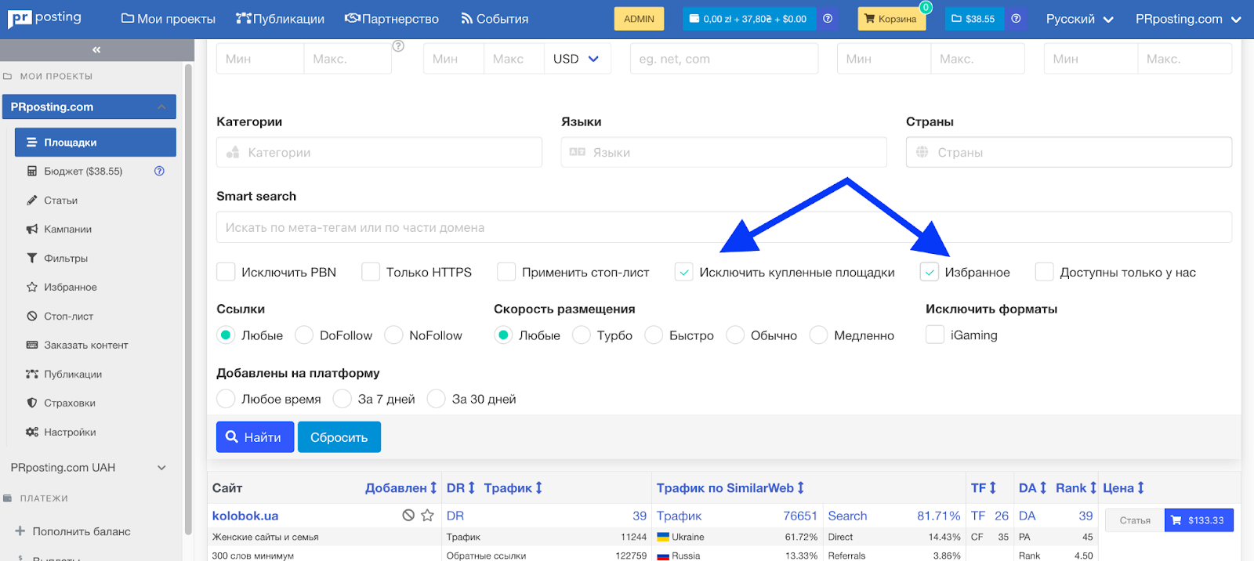This screenshot has height=561, width=1254.
Task: Open Публикации in top navigation
Action: tap(281, 19)
